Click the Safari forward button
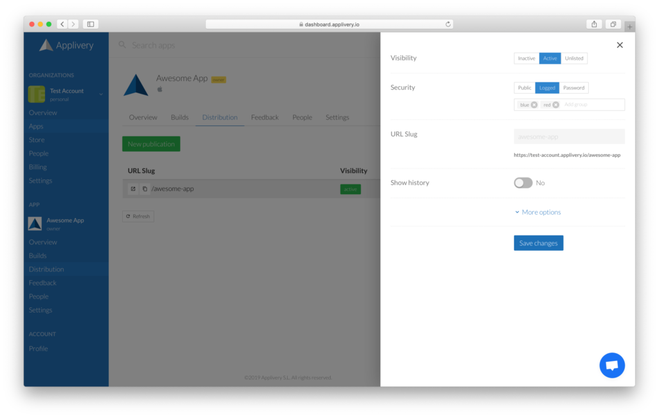The height and width of the screenshot is (418, 659). pyautogui.click(x=73, y=24)
